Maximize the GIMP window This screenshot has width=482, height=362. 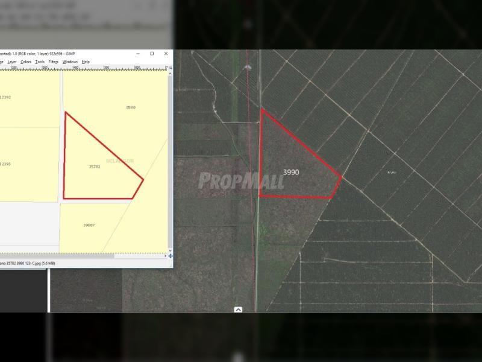pyautogui.click(x=152, y=54)
